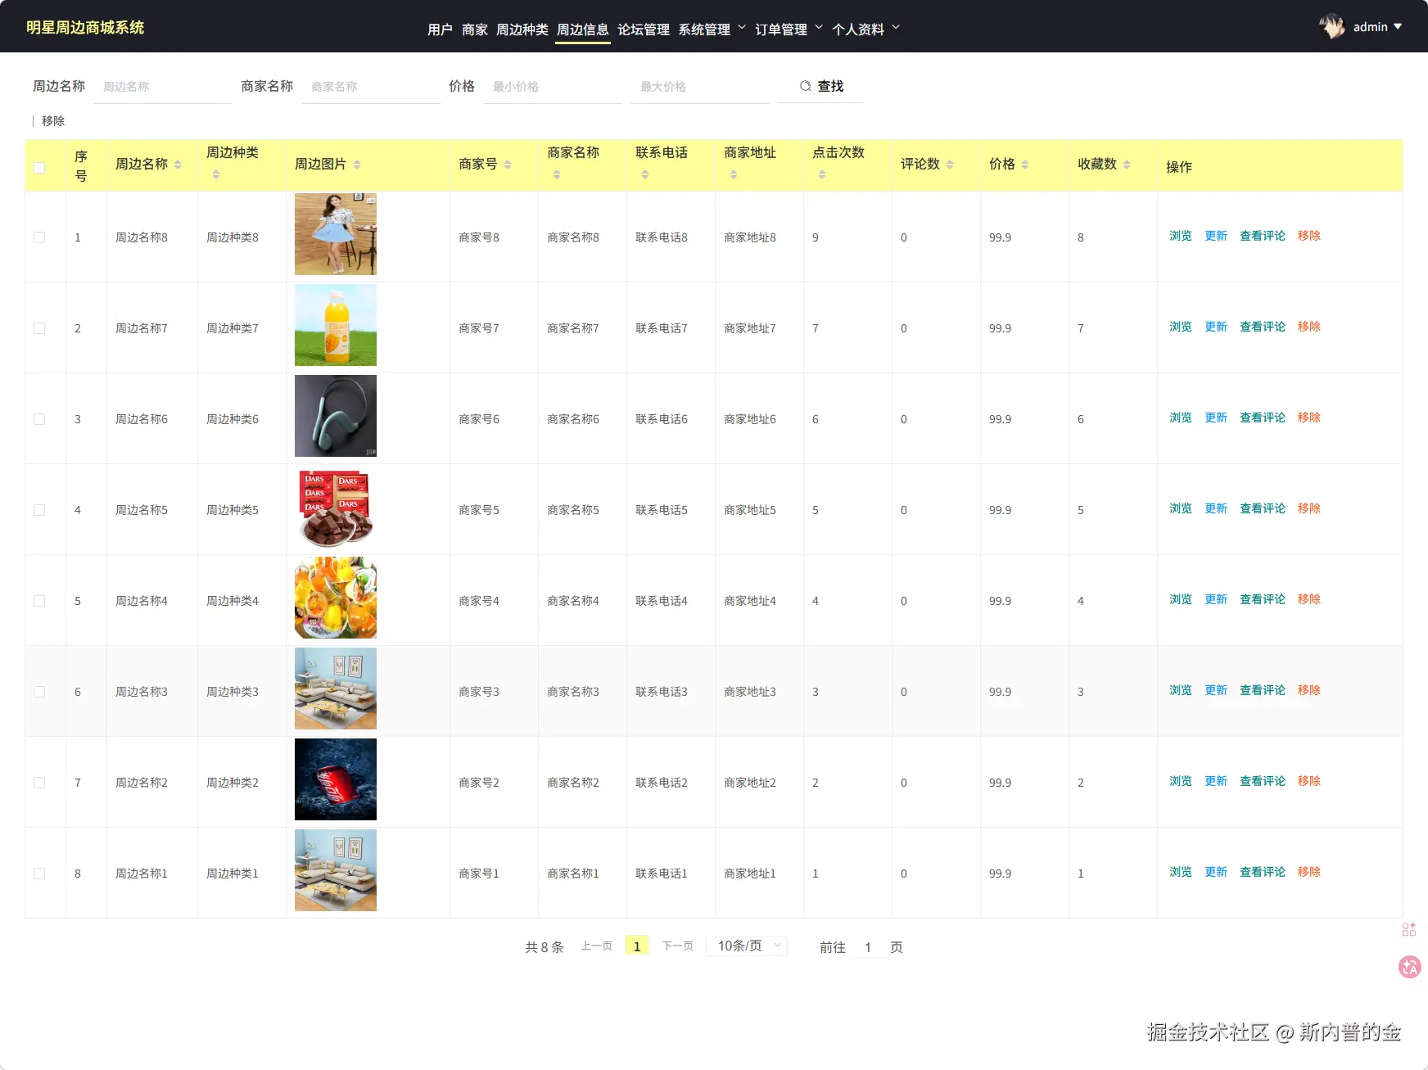This screenshot has width=1428, height=1070.
Task: Click the 查找 search button
Action: (821, 86)
